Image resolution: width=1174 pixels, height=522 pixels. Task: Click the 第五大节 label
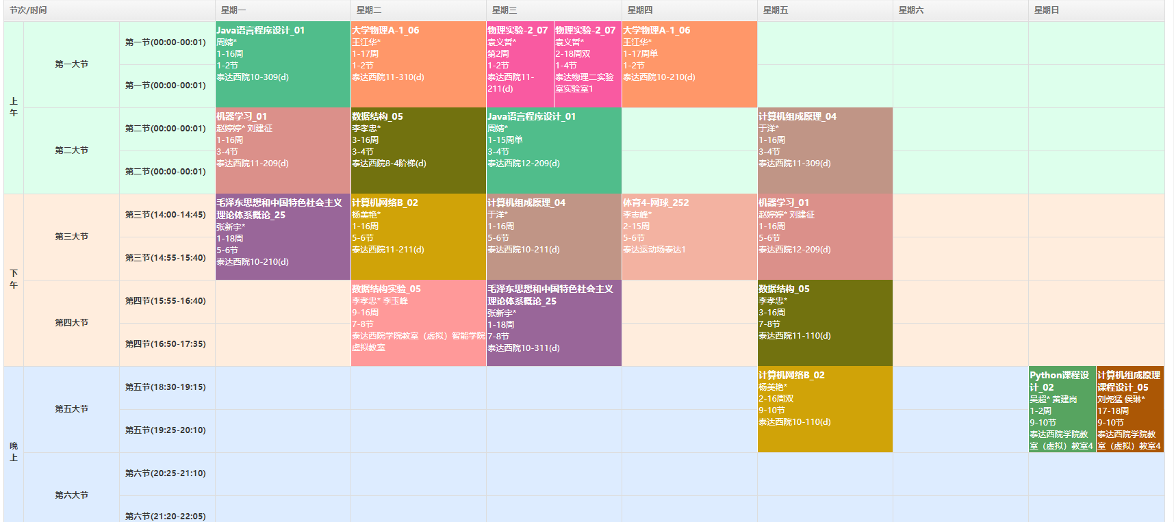pos(72,409)
